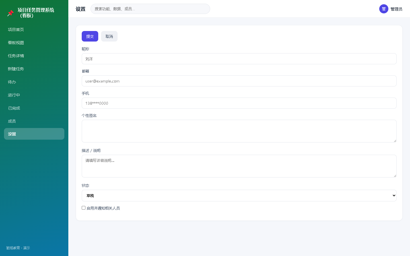Image resolution: width=410 pixels, height=256 pixels.
Task: Open 项目首页 in the sidebar
Action: 34,30
